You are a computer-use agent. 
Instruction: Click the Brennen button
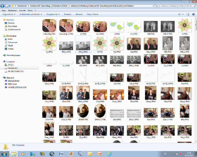coord(79,14)
